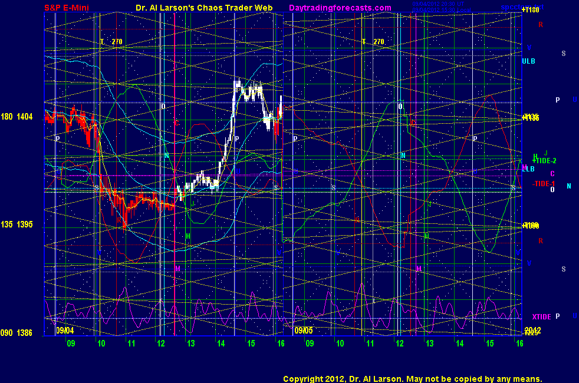Viewport: 579px width, 383px height.
Task: Select the "09/04/2012 15:30 Local" timestamp
Action: 441,9
